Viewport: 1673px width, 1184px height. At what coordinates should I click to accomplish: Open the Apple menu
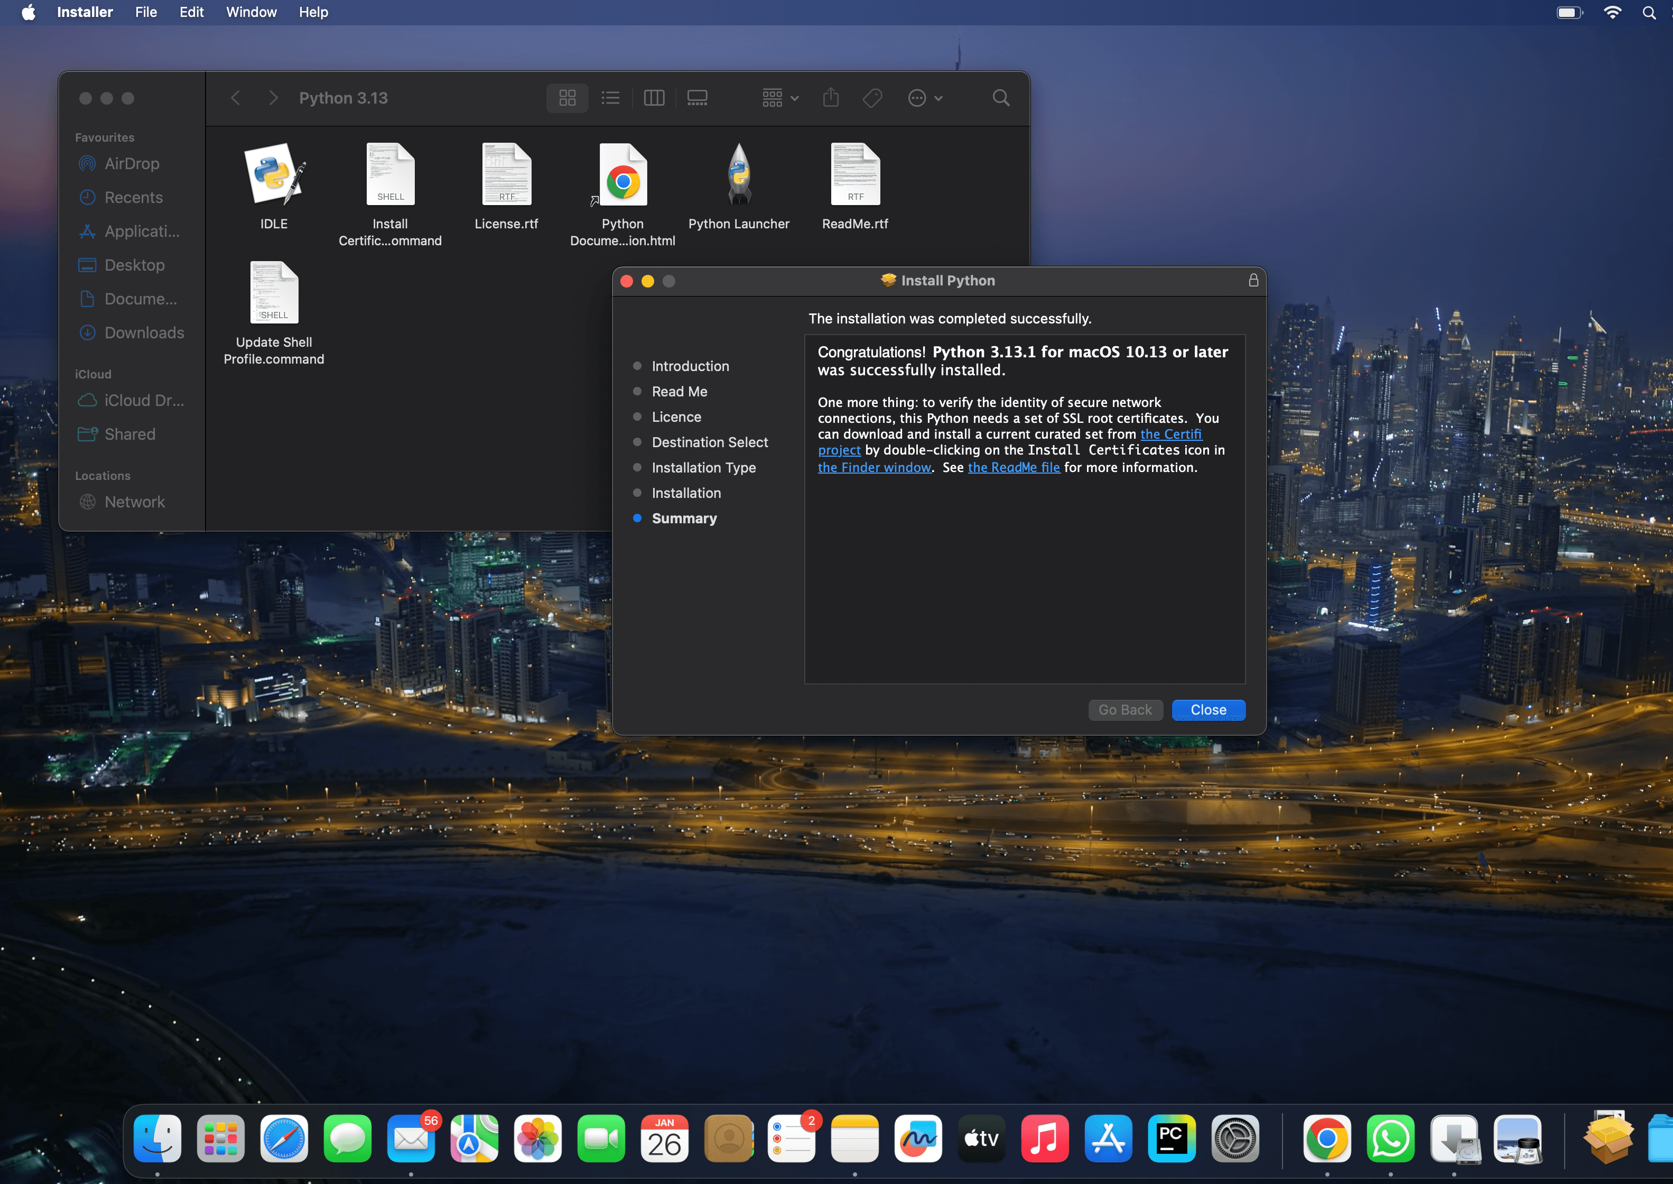click(x=29, y=12)
